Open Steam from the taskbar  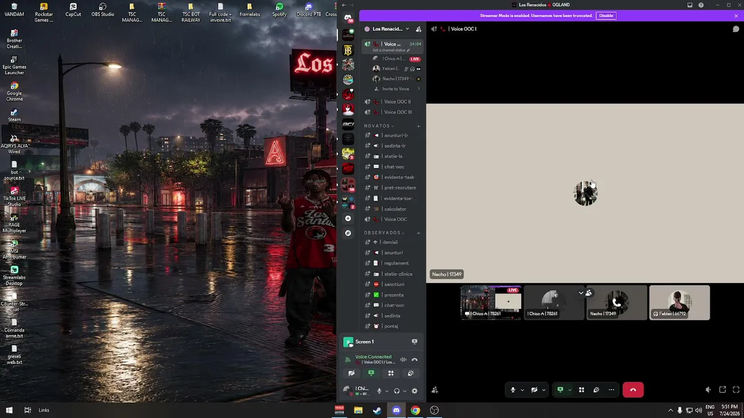click(377, 410)
